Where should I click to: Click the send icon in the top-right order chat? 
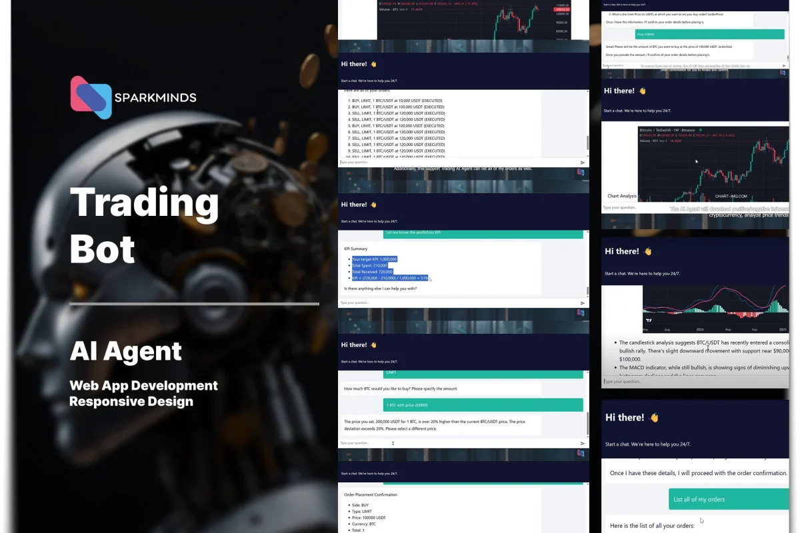[x=784, y=66]
